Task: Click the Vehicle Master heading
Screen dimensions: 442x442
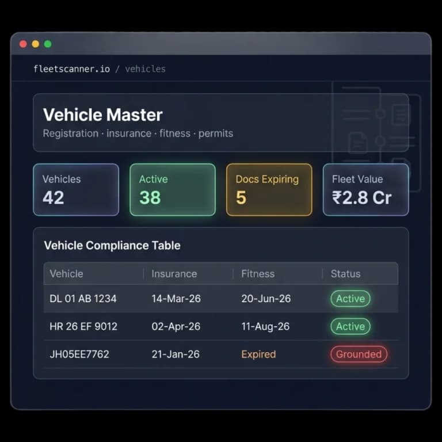Action: pos(103,115)
